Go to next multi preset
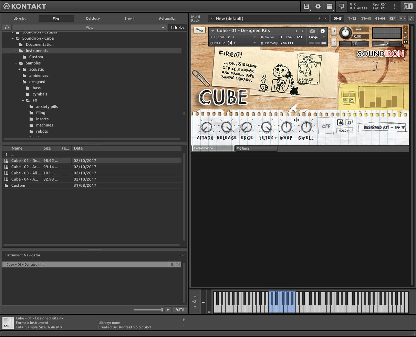The width and height of the screenshot is (416, 337). [x=326, y=18]
